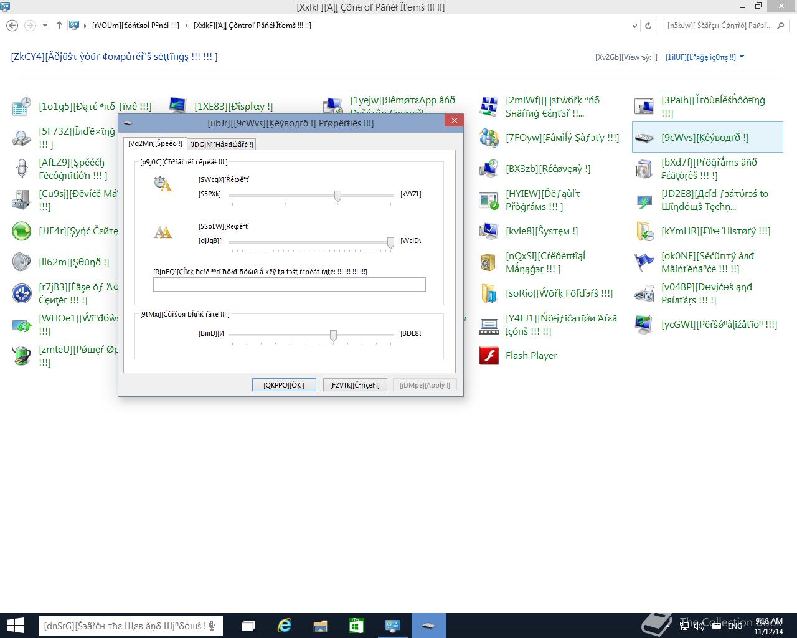This screenshot has height=638, width=797.
Task: Open Task View on the taskbar
Action: [248, 626]
